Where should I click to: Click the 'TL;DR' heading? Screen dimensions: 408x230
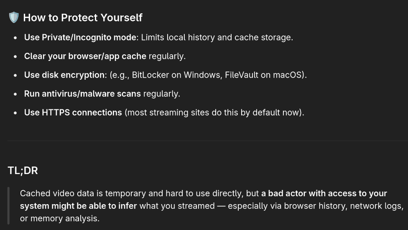[23, 170]
